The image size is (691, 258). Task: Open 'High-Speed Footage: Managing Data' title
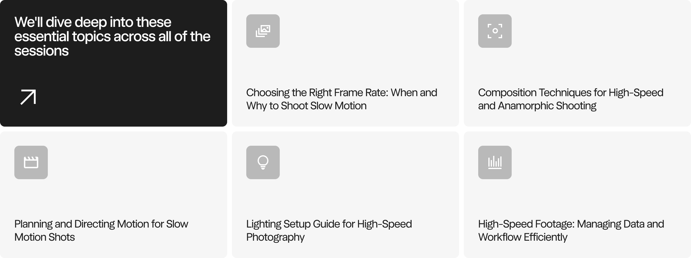[571, 231]
